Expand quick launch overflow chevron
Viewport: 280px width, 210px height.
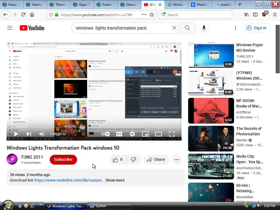click(x=40, y=205)
